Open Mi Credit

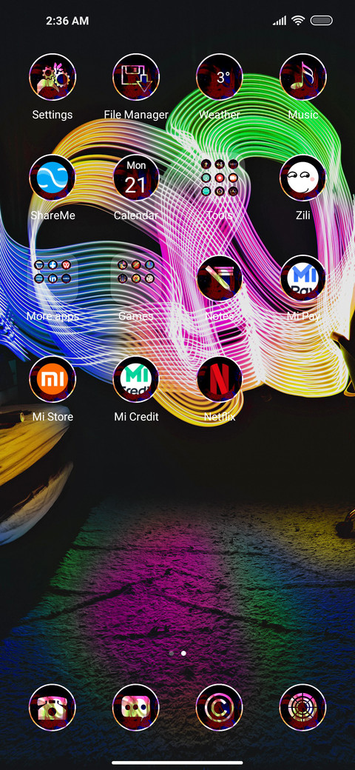(136, 379)
